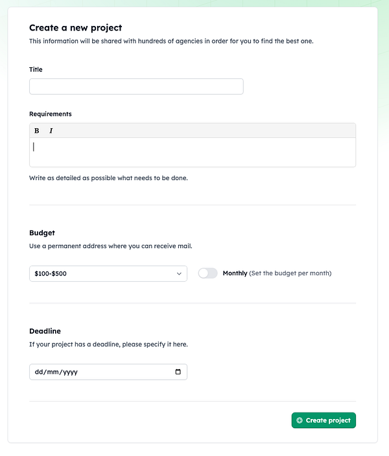The width and height of the screenshot is (389, 456).
Task: Click inside the Requirements text area
Action: click(193, 152)
